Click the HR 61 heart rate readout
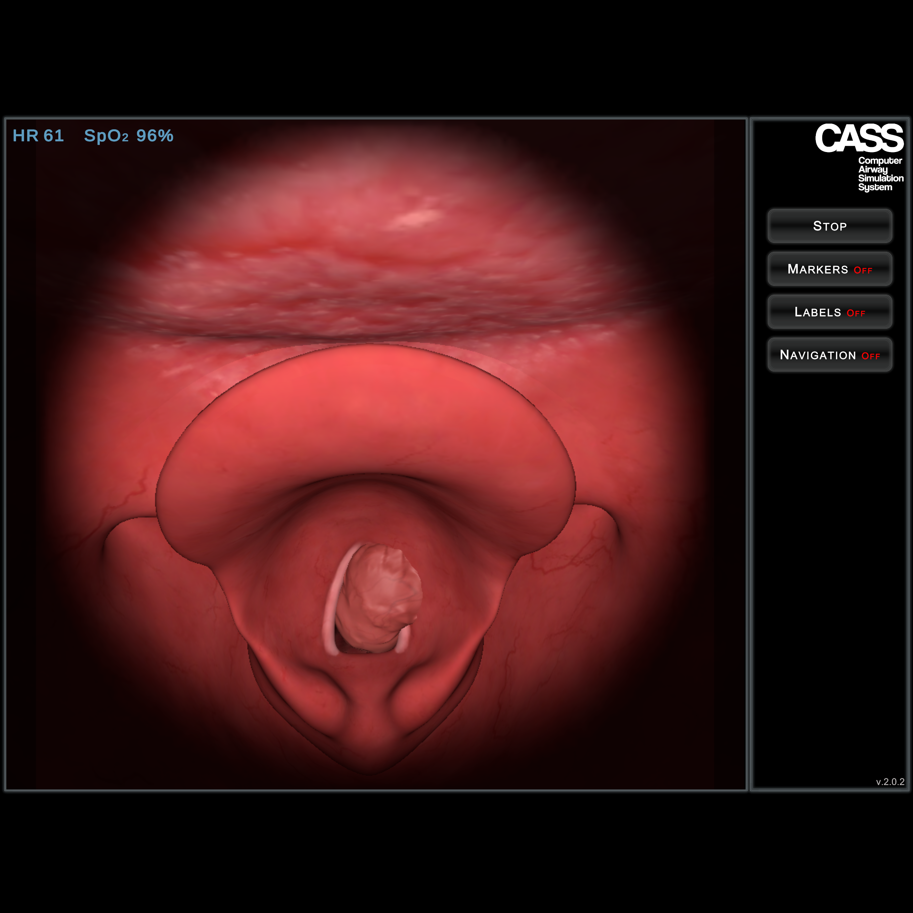Viewport: 913px width, 913px height. click(38, 136)
